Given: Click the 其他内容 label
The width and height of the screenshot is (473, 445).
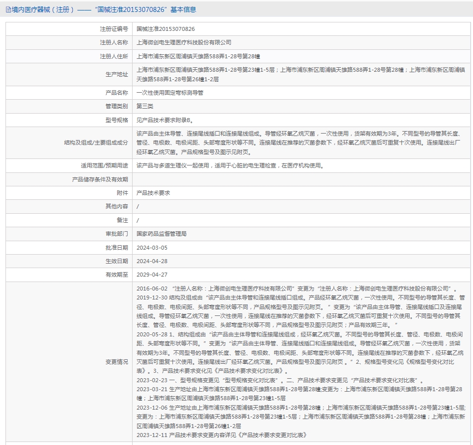Looking at the screenshot, I should (117, 207).
